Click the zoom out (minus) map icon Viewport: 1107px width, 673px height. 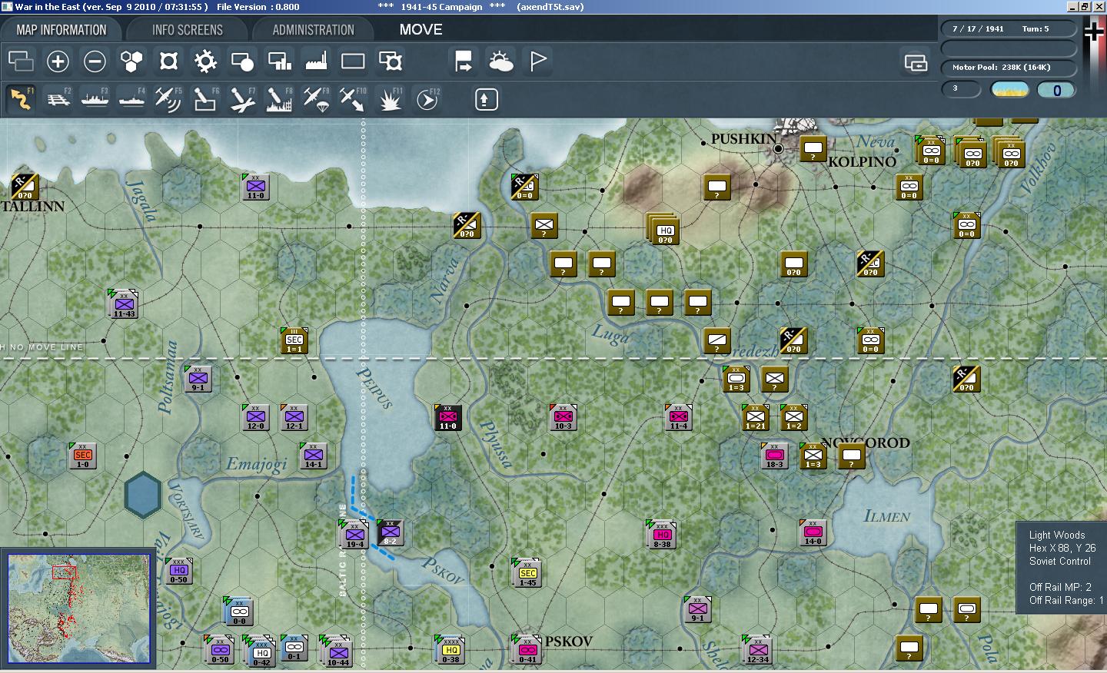(95, 61)
